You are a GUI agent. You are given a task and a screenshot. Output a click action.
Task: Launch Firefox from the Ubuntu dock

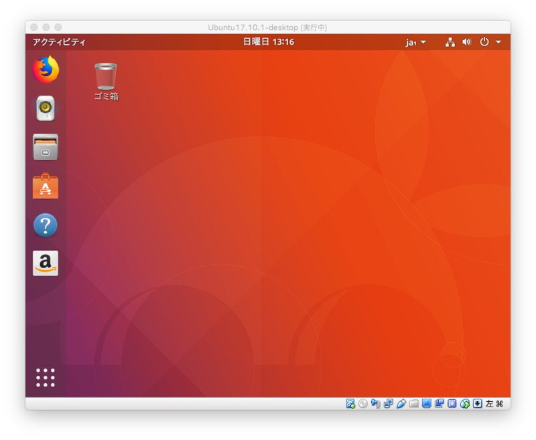[46, 70]
